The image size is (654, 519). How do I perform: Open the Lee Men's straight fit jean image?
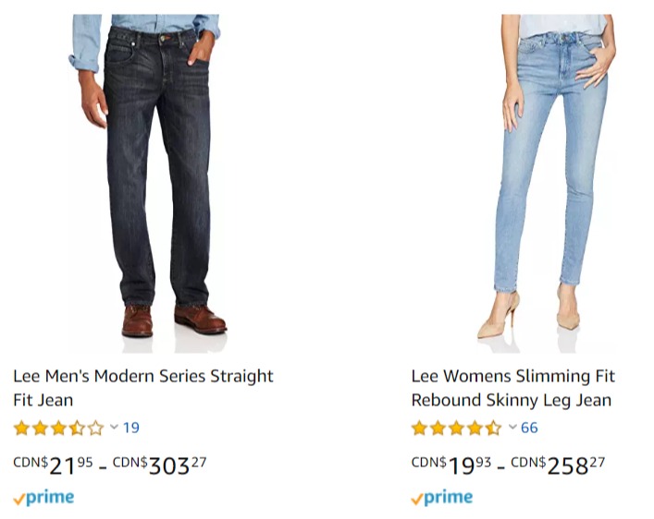[147, 183]
